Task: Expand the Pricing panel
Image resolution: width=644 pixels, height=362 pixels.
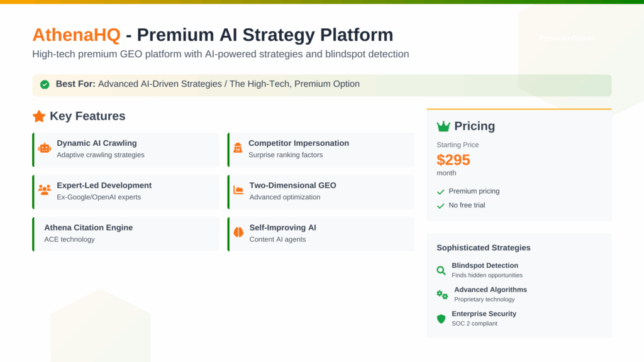Action: [x=472, y=126]
